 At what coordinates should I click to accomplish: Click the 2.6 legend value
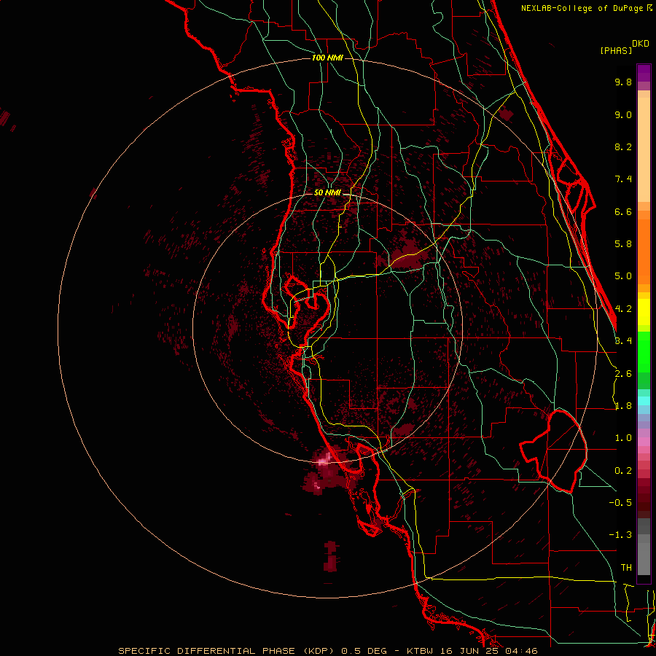coord(623,374)
